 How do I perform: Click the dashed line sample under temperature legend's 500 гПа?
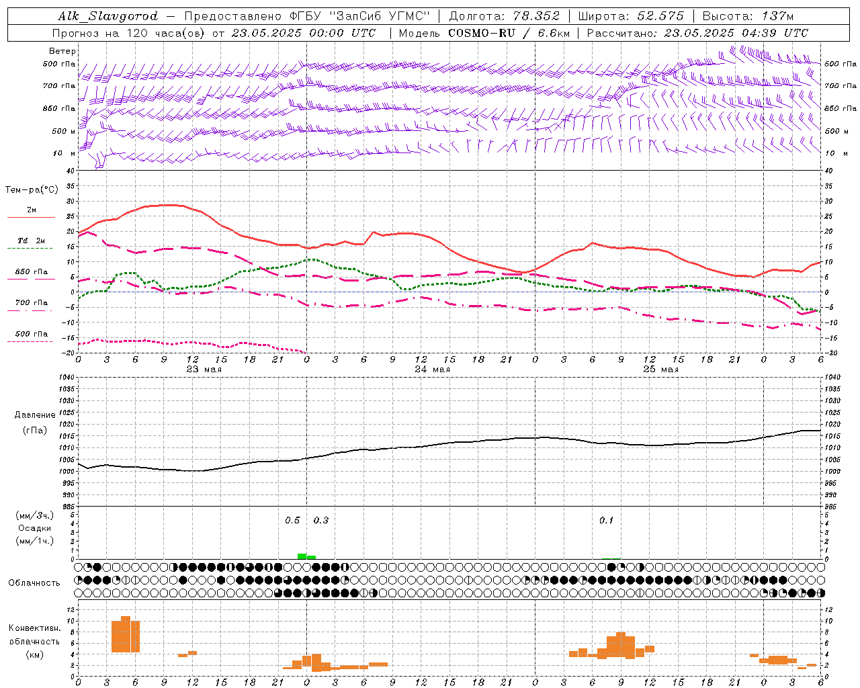[x=31, y=342]
